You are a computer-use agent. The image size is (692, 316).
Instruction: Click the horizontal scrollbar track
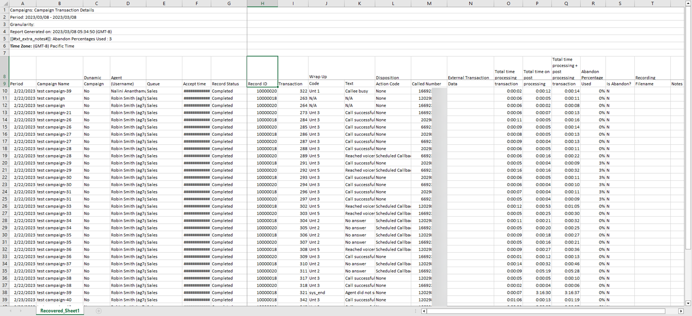coord(553,311)
